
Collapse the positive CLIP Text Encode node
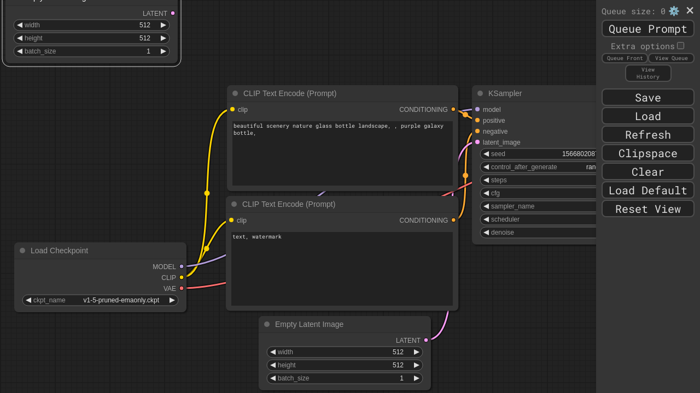pos(235,93)
